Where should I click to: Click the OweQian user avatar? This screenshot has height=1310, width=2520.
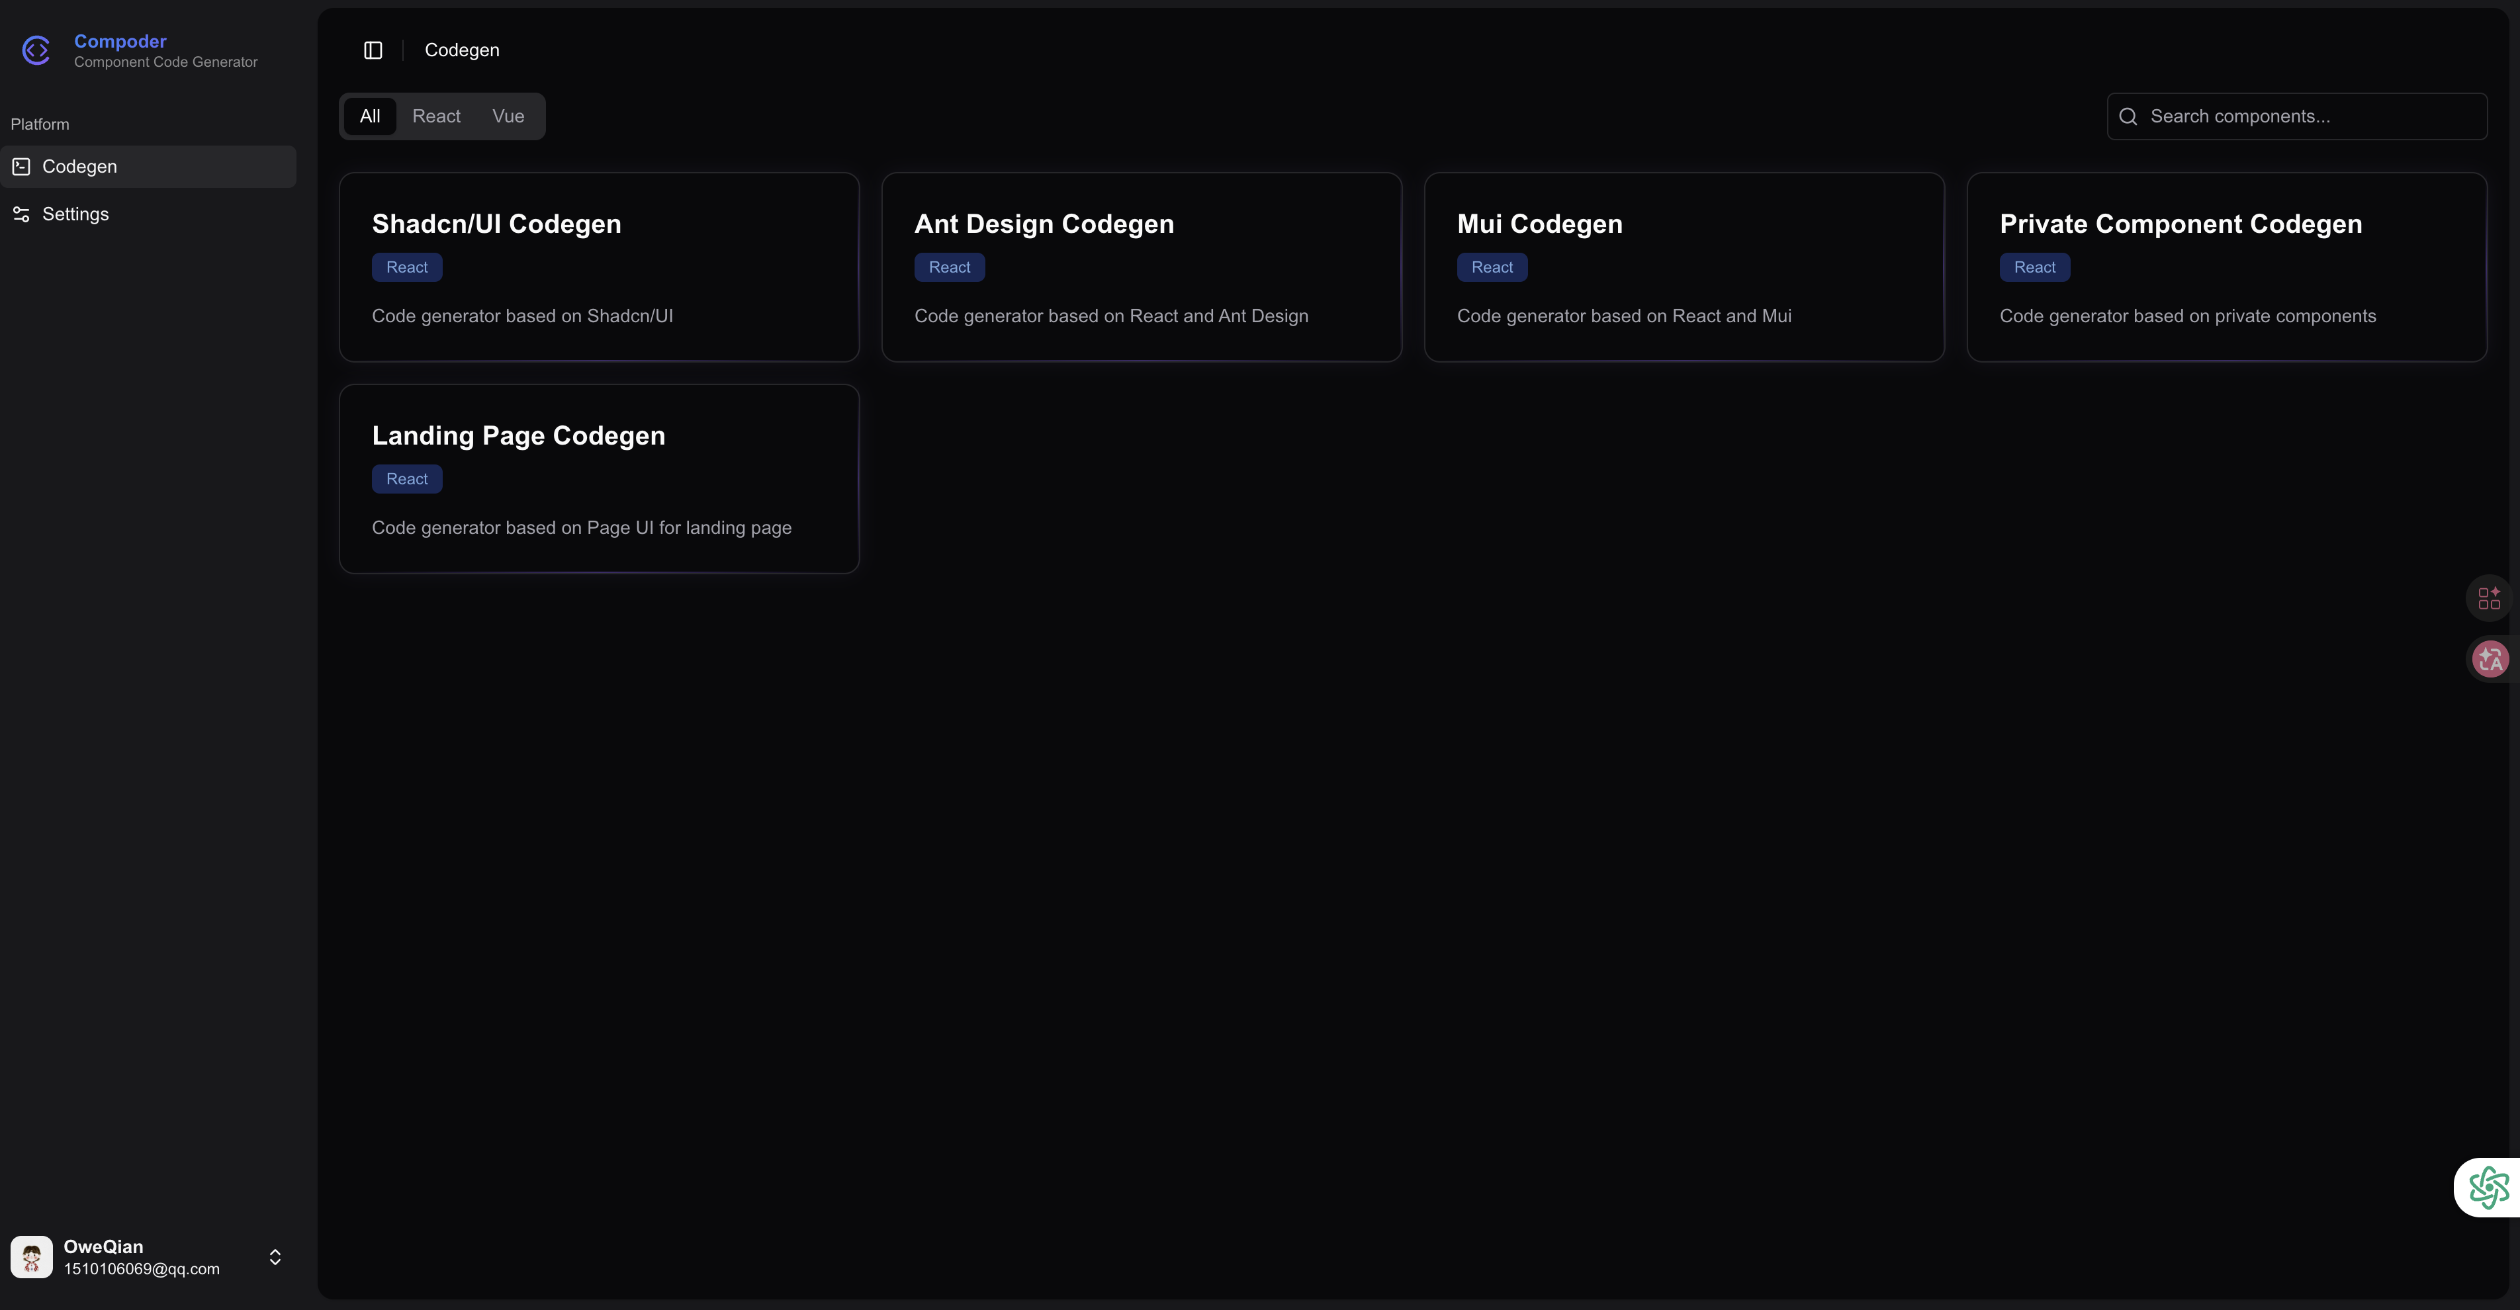click(31, 1257)
